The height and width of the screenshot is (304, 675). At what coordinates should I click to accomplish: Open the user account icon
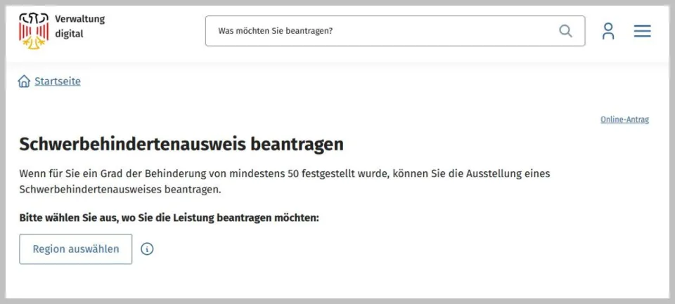coord(607,31)
